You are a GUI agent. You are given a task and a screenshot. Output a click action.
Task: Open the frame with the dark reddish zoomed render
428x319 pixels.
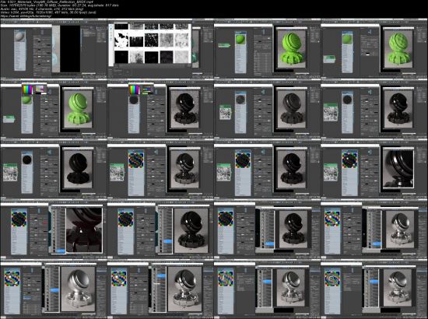[54, 230]
